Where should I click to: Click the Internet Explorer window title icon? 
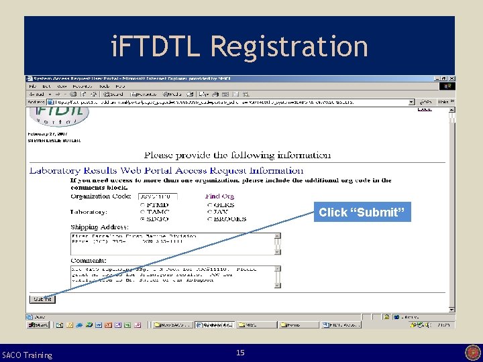pyautogui.click(x=30, y=79)
